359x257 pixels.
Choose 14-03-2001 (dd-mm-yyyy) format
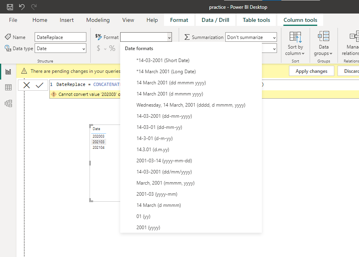[191, 116]
